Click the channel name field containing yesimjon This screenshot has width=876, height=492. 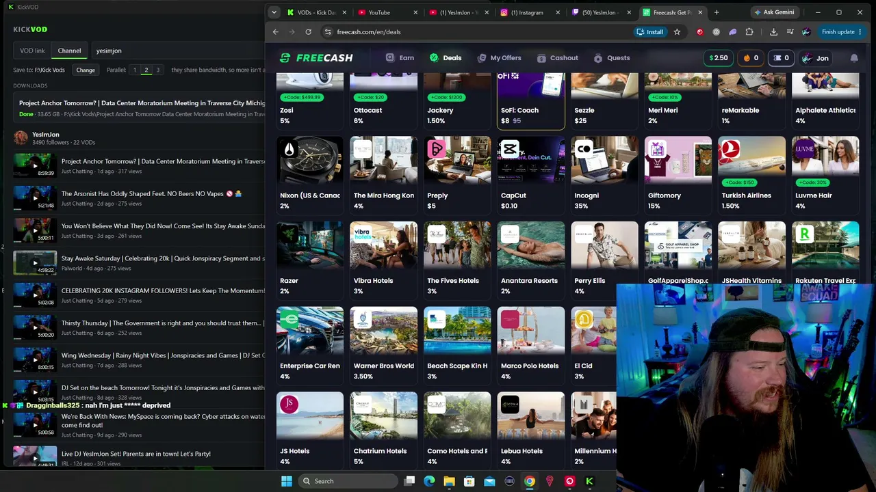178,51
